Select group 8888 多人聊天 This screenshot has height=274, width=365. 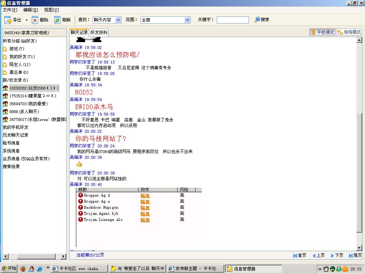click(21, 112)
